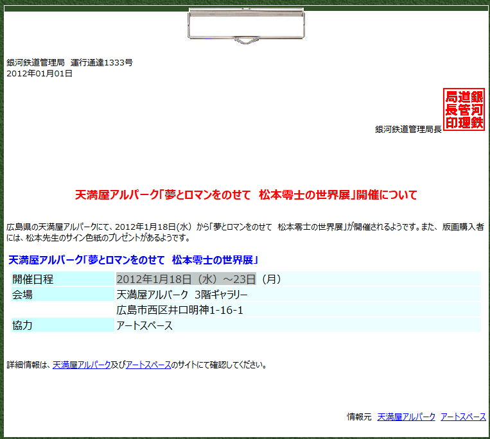Click the アートスペース cell in the 協力 row
The height and width of the screenshot is (439, 490).
click(298, 325)
